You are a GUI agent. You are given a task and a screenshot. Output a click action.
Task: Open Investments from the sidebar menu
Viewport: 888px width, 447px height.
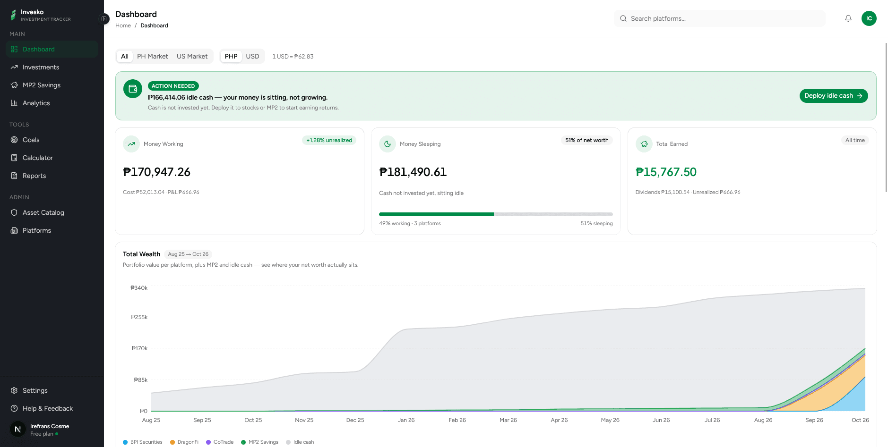52,67
